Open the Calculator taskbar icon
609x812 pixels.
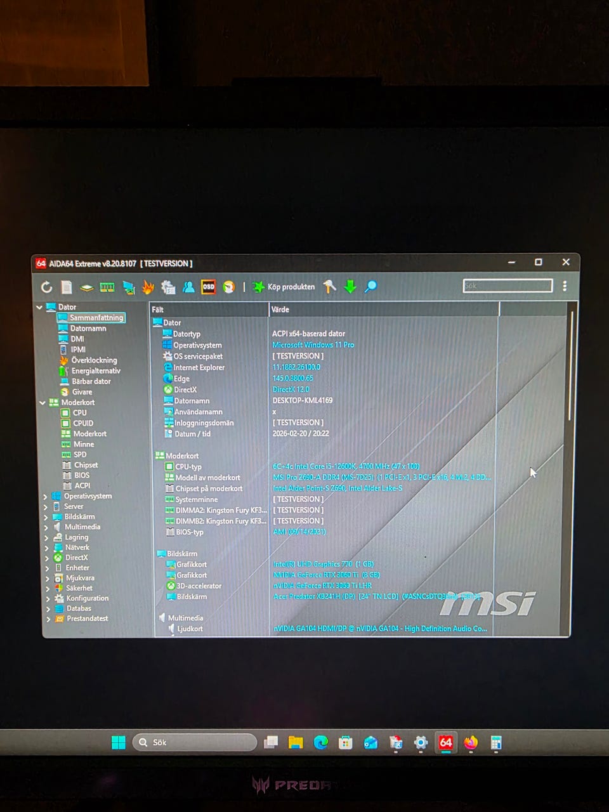[496, 742]
